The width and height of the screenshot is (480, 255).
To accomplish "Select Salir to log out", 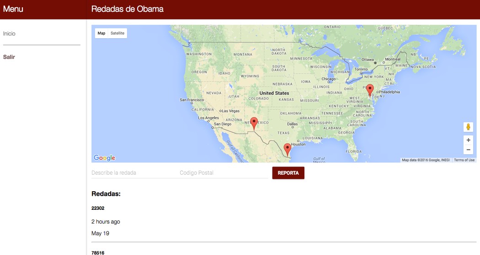I will 9,57.
